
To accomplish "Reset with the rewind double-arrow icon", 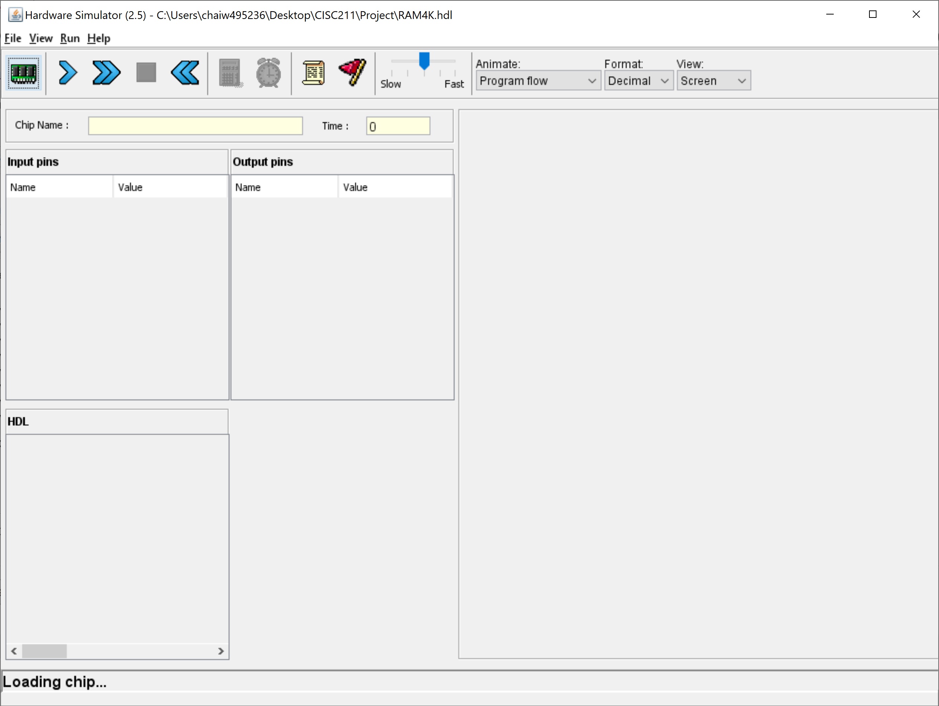I will 185,73.
